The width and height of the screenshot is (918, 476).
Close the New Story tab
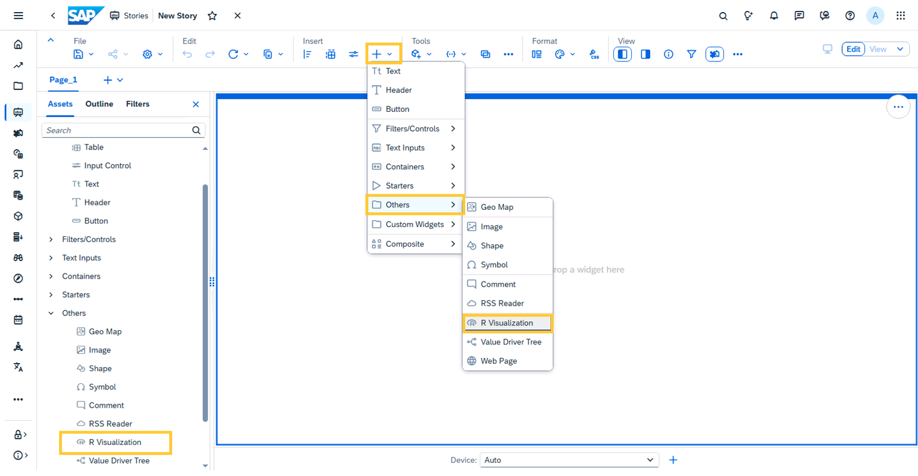coord(238,15)
